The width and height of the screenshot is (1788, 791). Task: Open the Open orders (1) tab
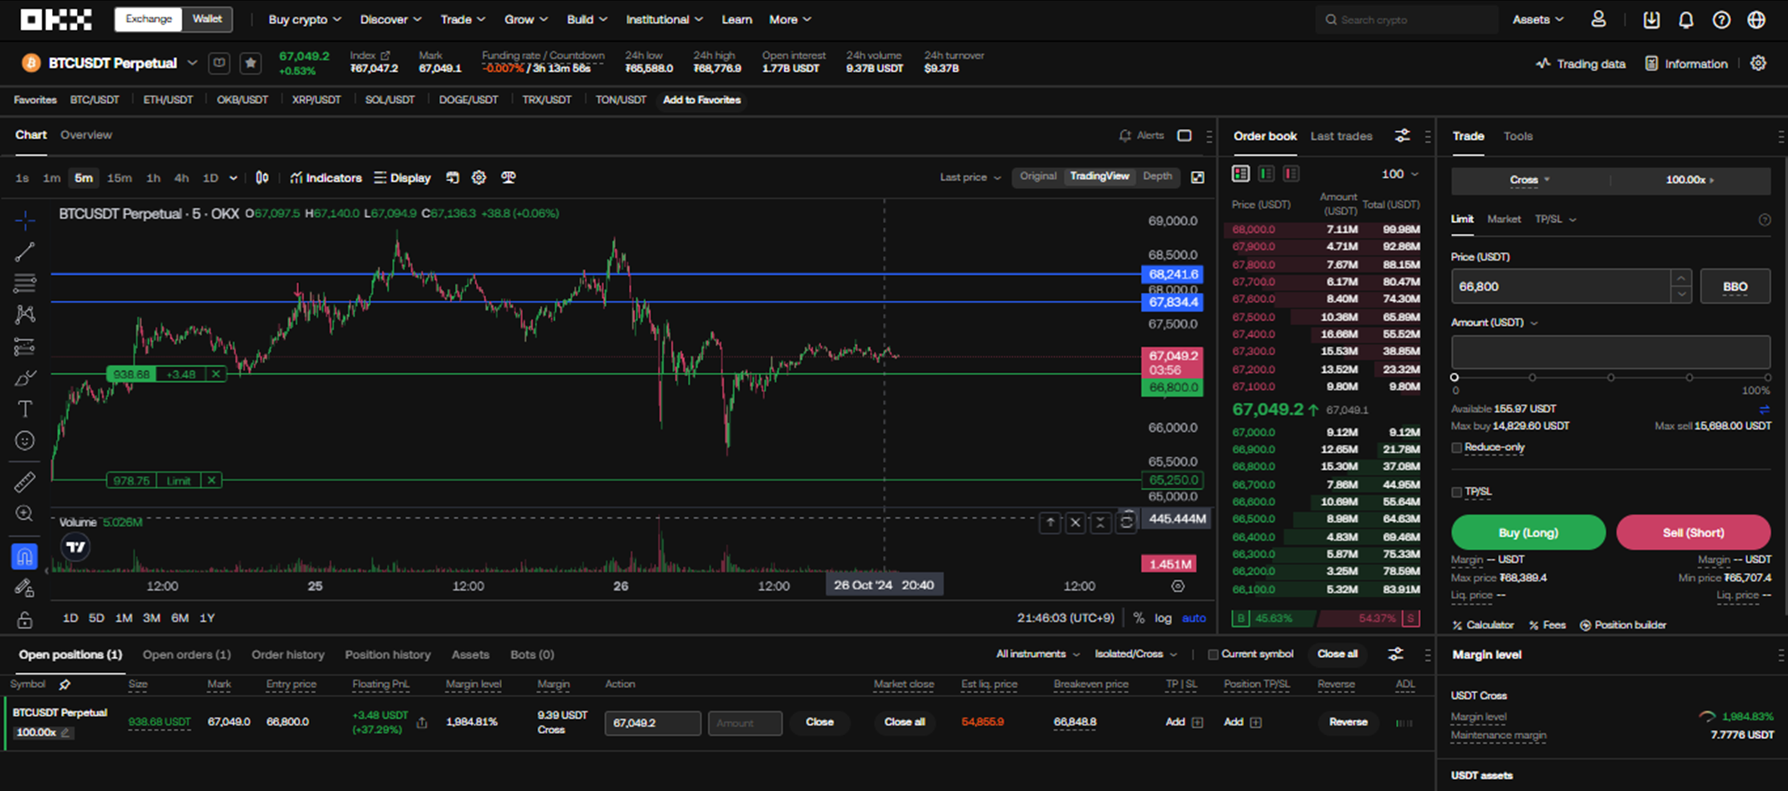coord(186,654)
